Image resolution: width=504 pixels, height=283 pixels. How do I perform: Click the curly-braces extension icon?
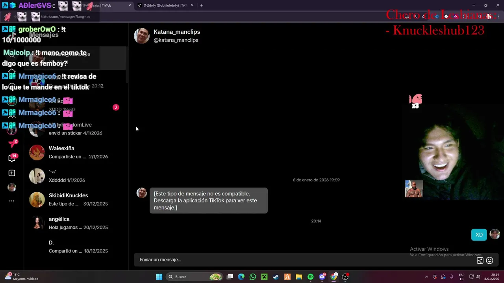tap(465, 17)
